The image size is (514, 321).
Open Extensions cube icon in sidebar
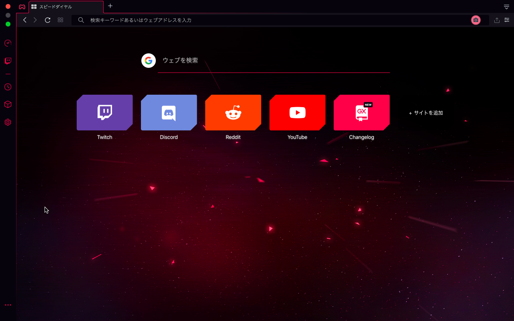coord(8,104)
